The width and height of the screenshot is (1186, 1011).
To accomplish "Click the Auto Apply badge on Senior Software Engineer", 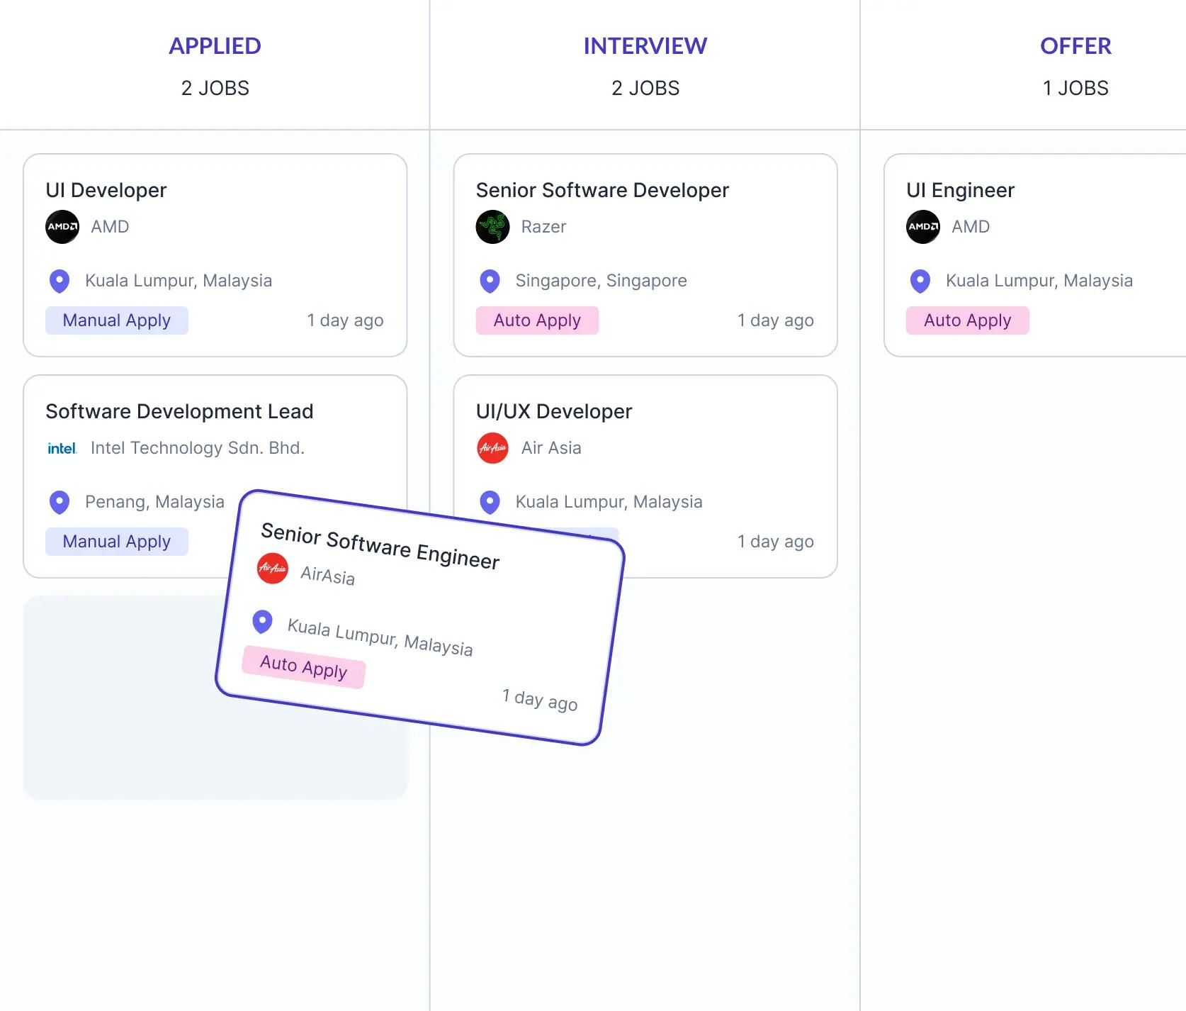I will [x=303, y=667].
